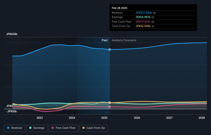This screenshot has width=211, height=135.
Task: Click the Analysts Forecasts label
Action: pos(124,40)
